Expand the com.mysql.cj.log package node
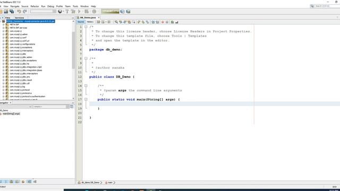The width and height of the screenshot is (340, 191). tap(4, 86)
